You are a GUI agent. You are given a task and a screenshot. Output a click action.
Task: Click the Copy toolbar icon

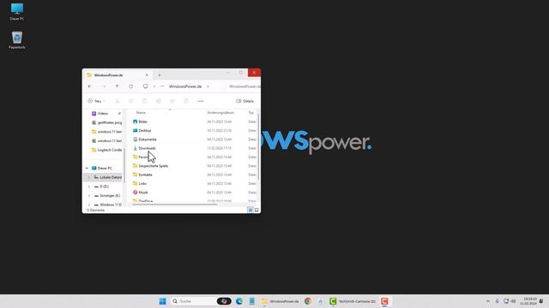131,101
